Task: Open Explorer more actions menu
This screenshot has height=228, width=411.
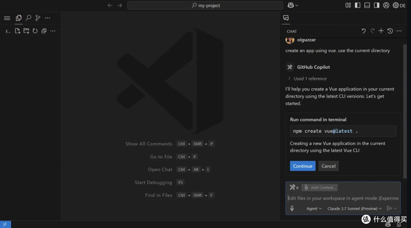Action: click(53, 31)
